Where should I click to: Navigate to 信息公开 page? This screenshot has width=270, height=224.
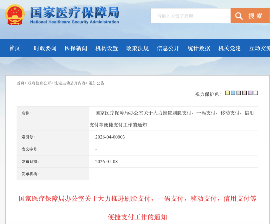[x=168, y=48]
